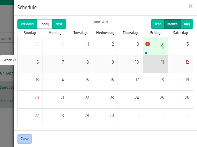197x147 pixels.
Task: Click the Week 23 label
Action: click(x=10, y=60)
